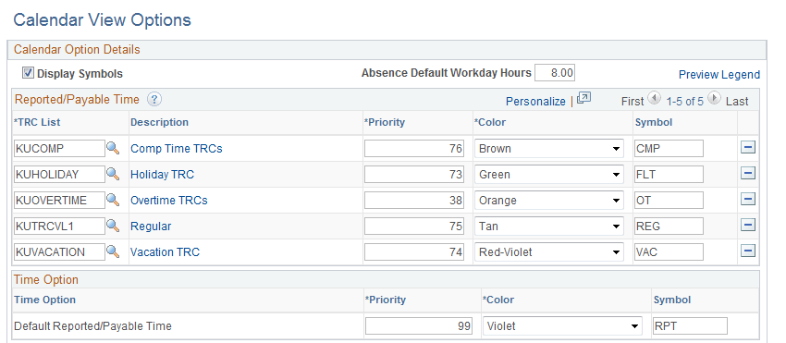This screenshot has width=786, height=343.
Task: Sort by Symbol column in Reported/Payable grid
Action: 654,122
